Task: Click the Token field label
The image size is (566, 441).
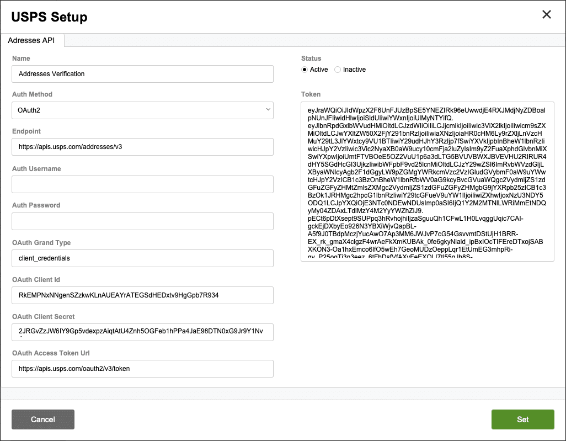Action: click(311, 94)
